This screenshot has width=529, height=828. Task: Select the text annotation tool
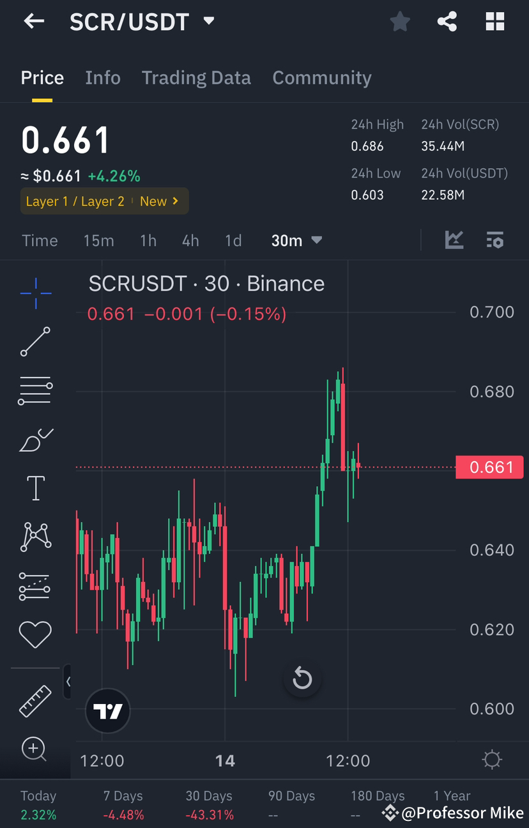pos(35,487)
